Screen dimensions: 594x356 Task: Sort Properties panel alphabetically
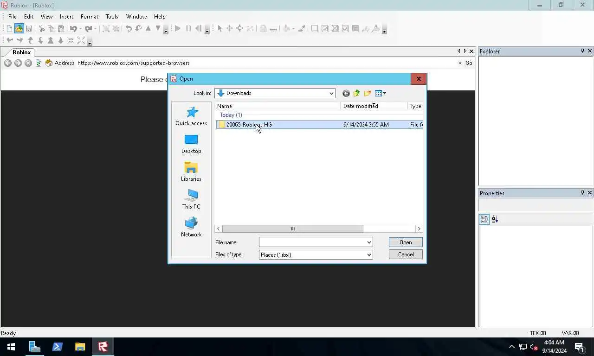click(x=495, y=219)
